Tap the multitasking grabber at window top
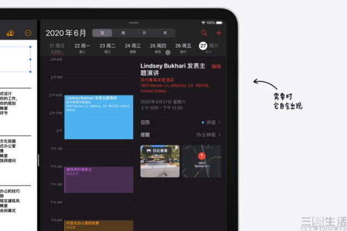This screenshot has width=347, height=231. 134,23
